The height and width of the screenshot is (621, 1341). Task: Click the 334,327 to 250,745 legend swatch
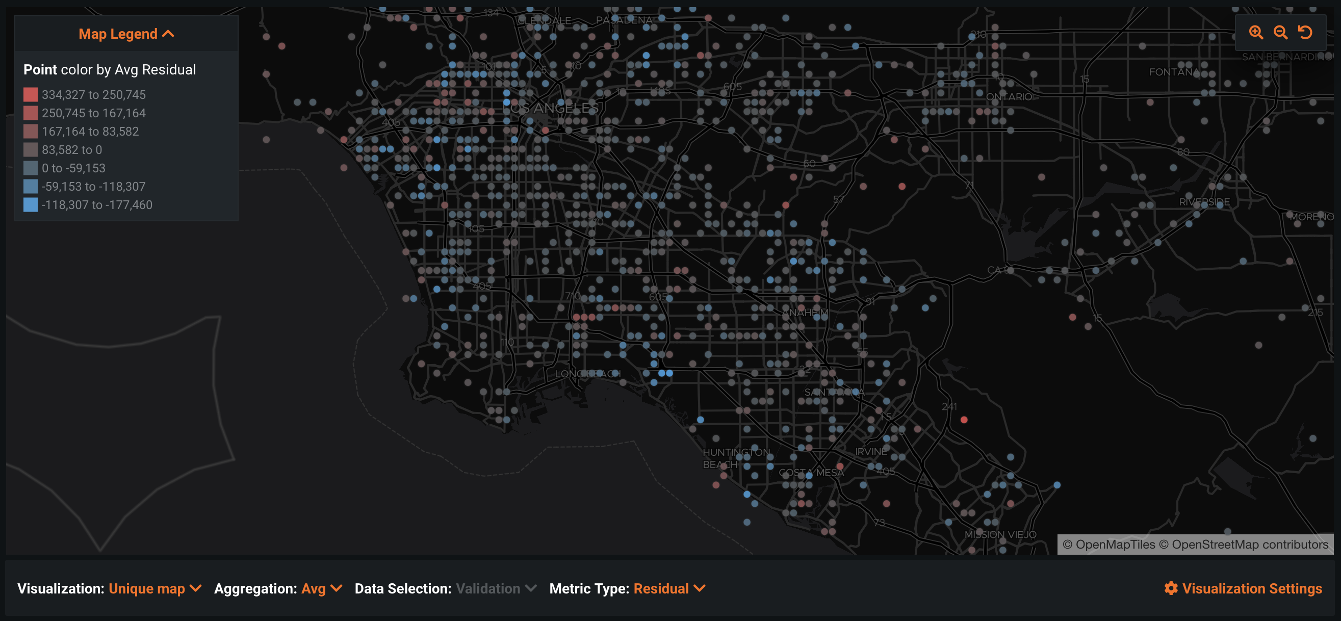pos(30,95)
